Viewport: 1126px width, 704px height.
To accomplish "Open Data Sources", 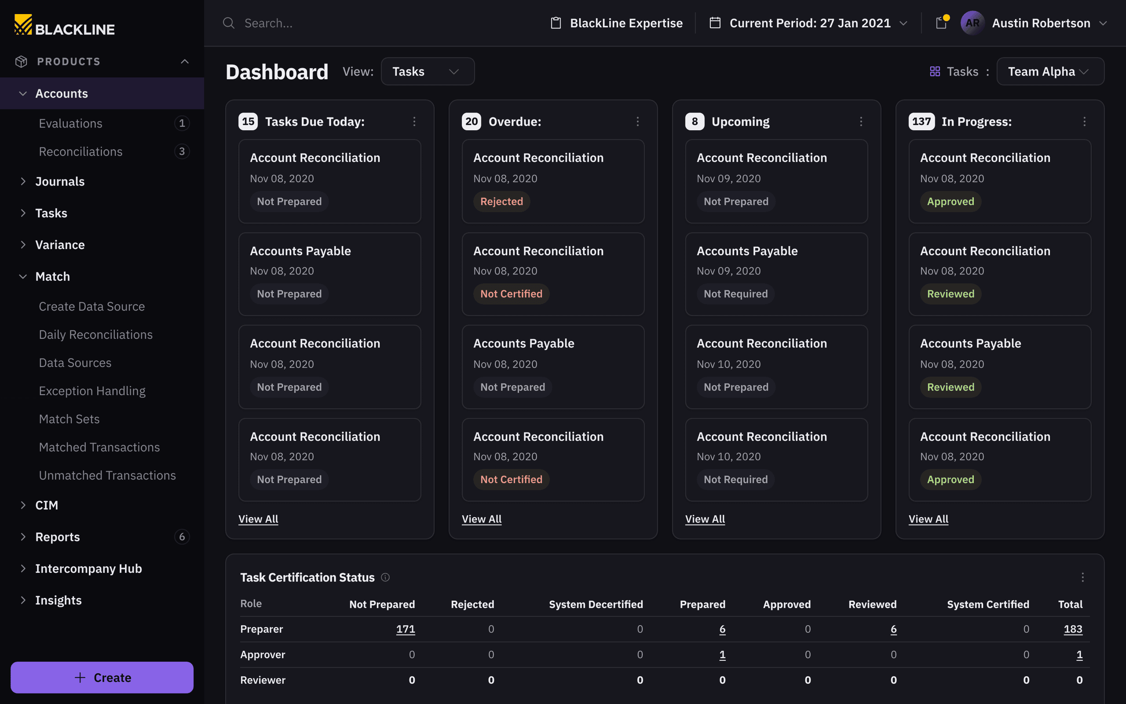I will [75, 363].
